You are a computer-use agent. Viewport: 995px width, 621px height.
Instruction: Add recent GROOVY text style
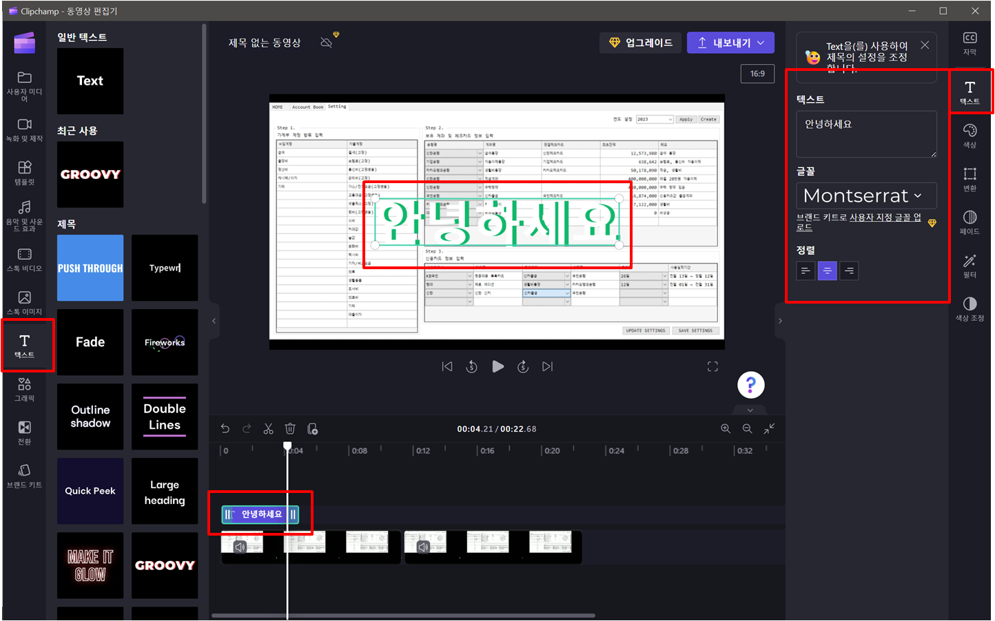[90, 175]
